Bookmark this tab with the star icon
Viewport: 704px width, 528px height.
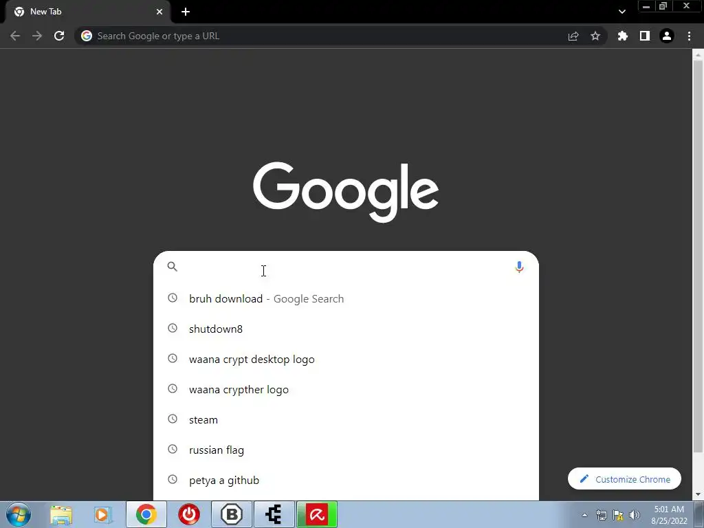click(595, 36)
